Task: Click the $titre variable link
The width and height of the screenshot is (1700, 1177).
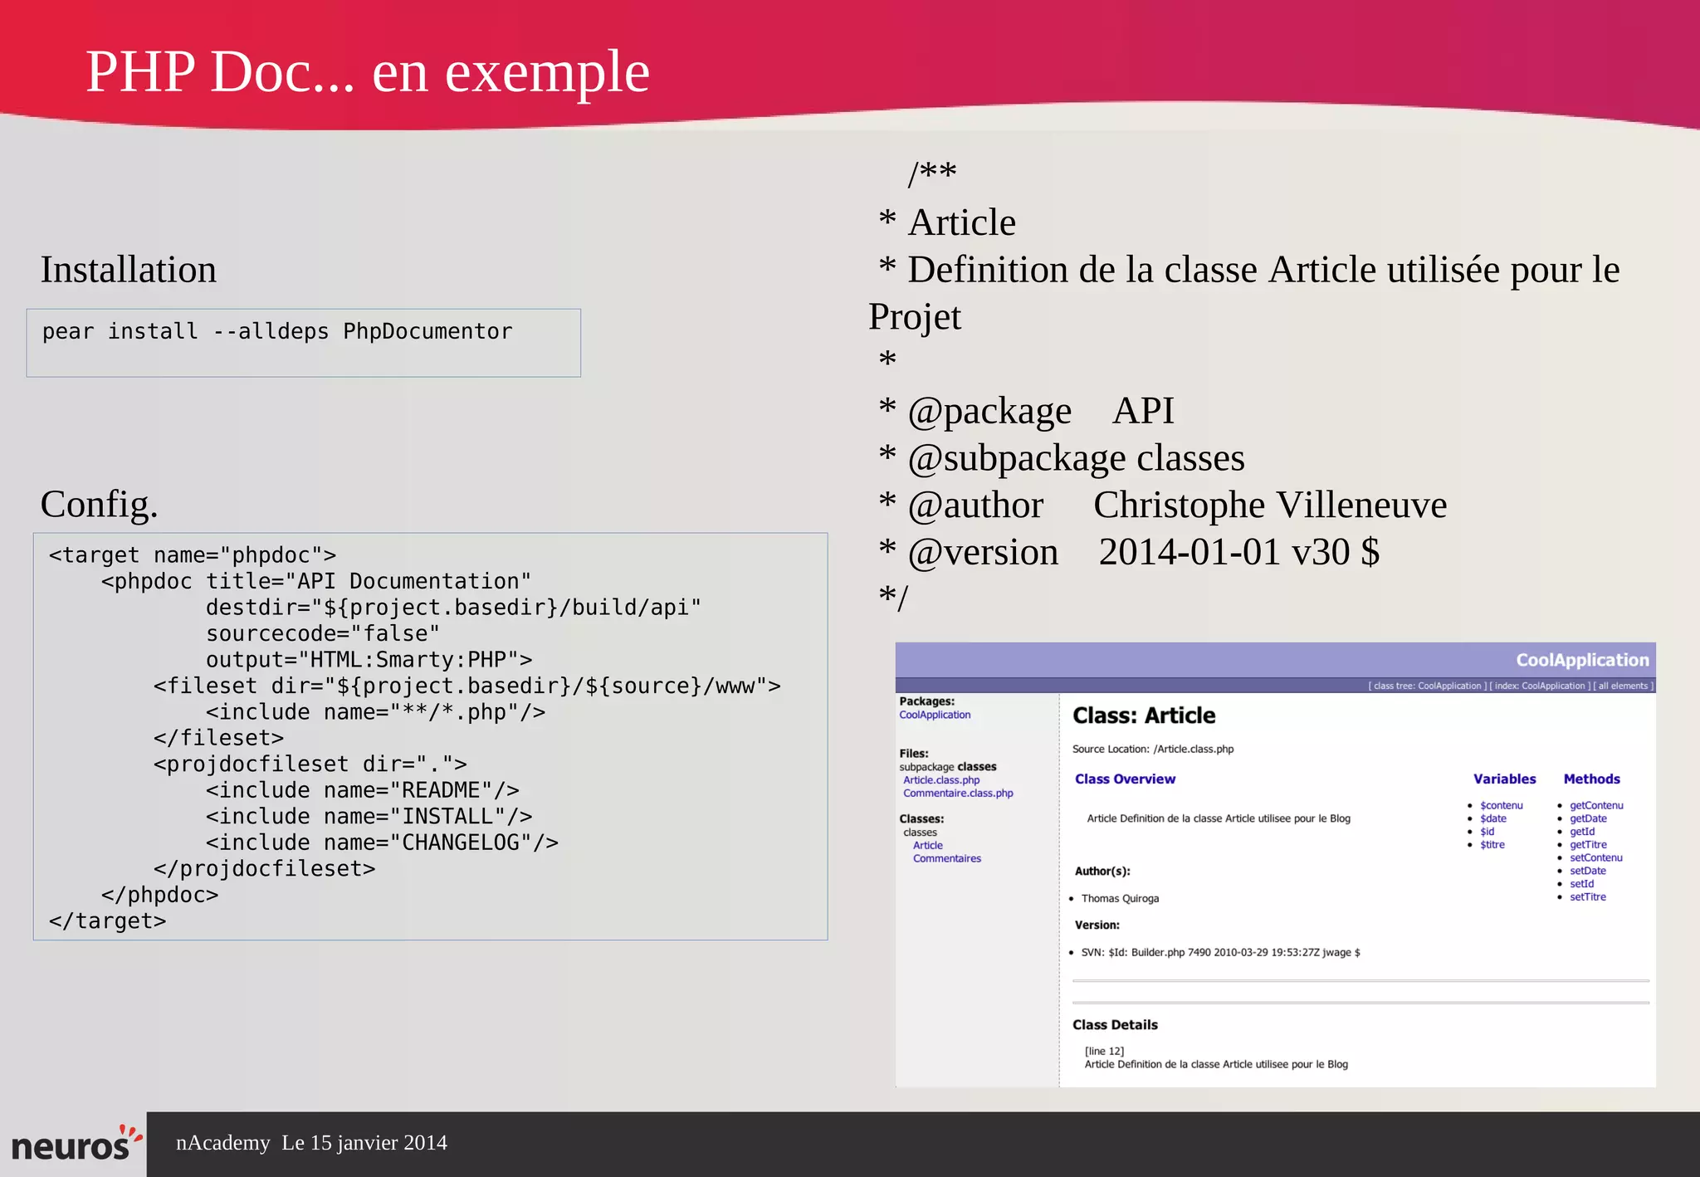Action: coord(1492,845)
